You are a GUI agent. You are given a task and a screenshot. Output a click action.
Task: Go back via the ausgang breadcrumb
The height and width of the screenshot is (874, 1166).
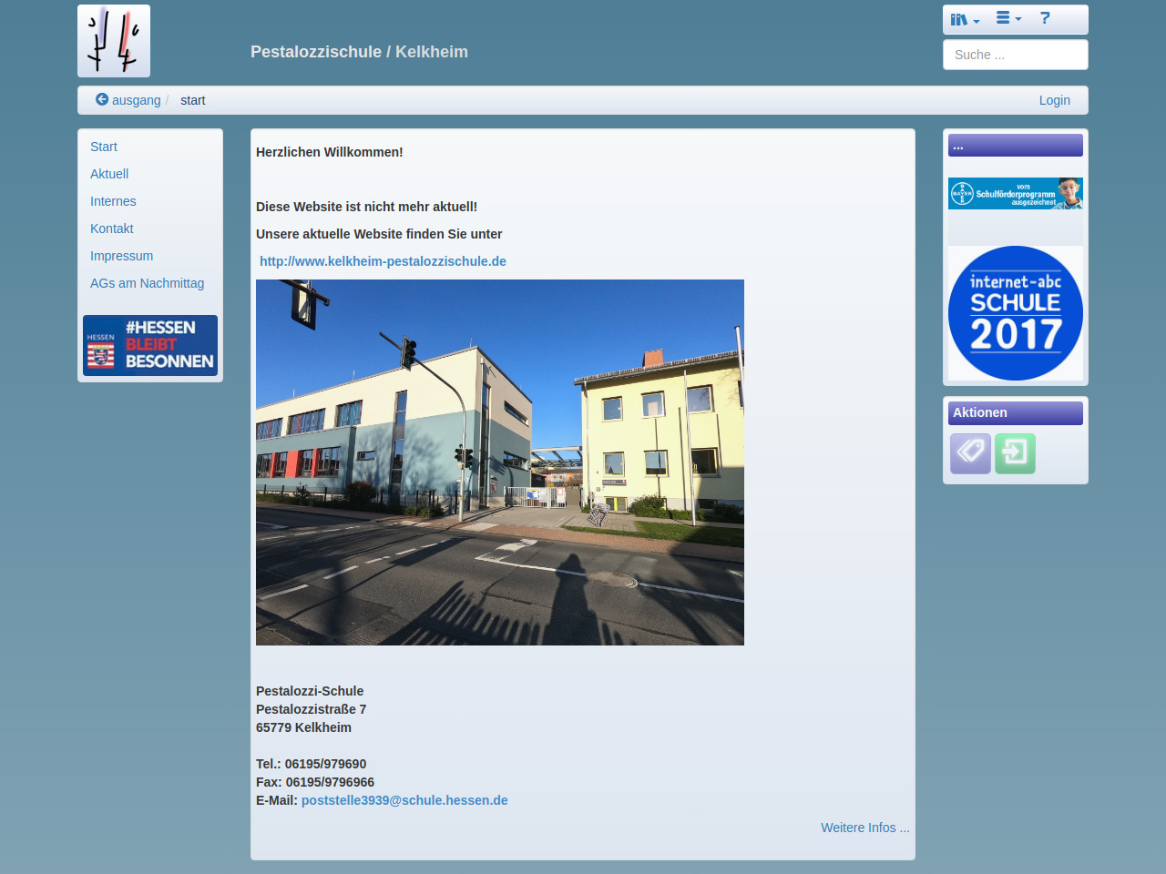click(x=128, y=100)
